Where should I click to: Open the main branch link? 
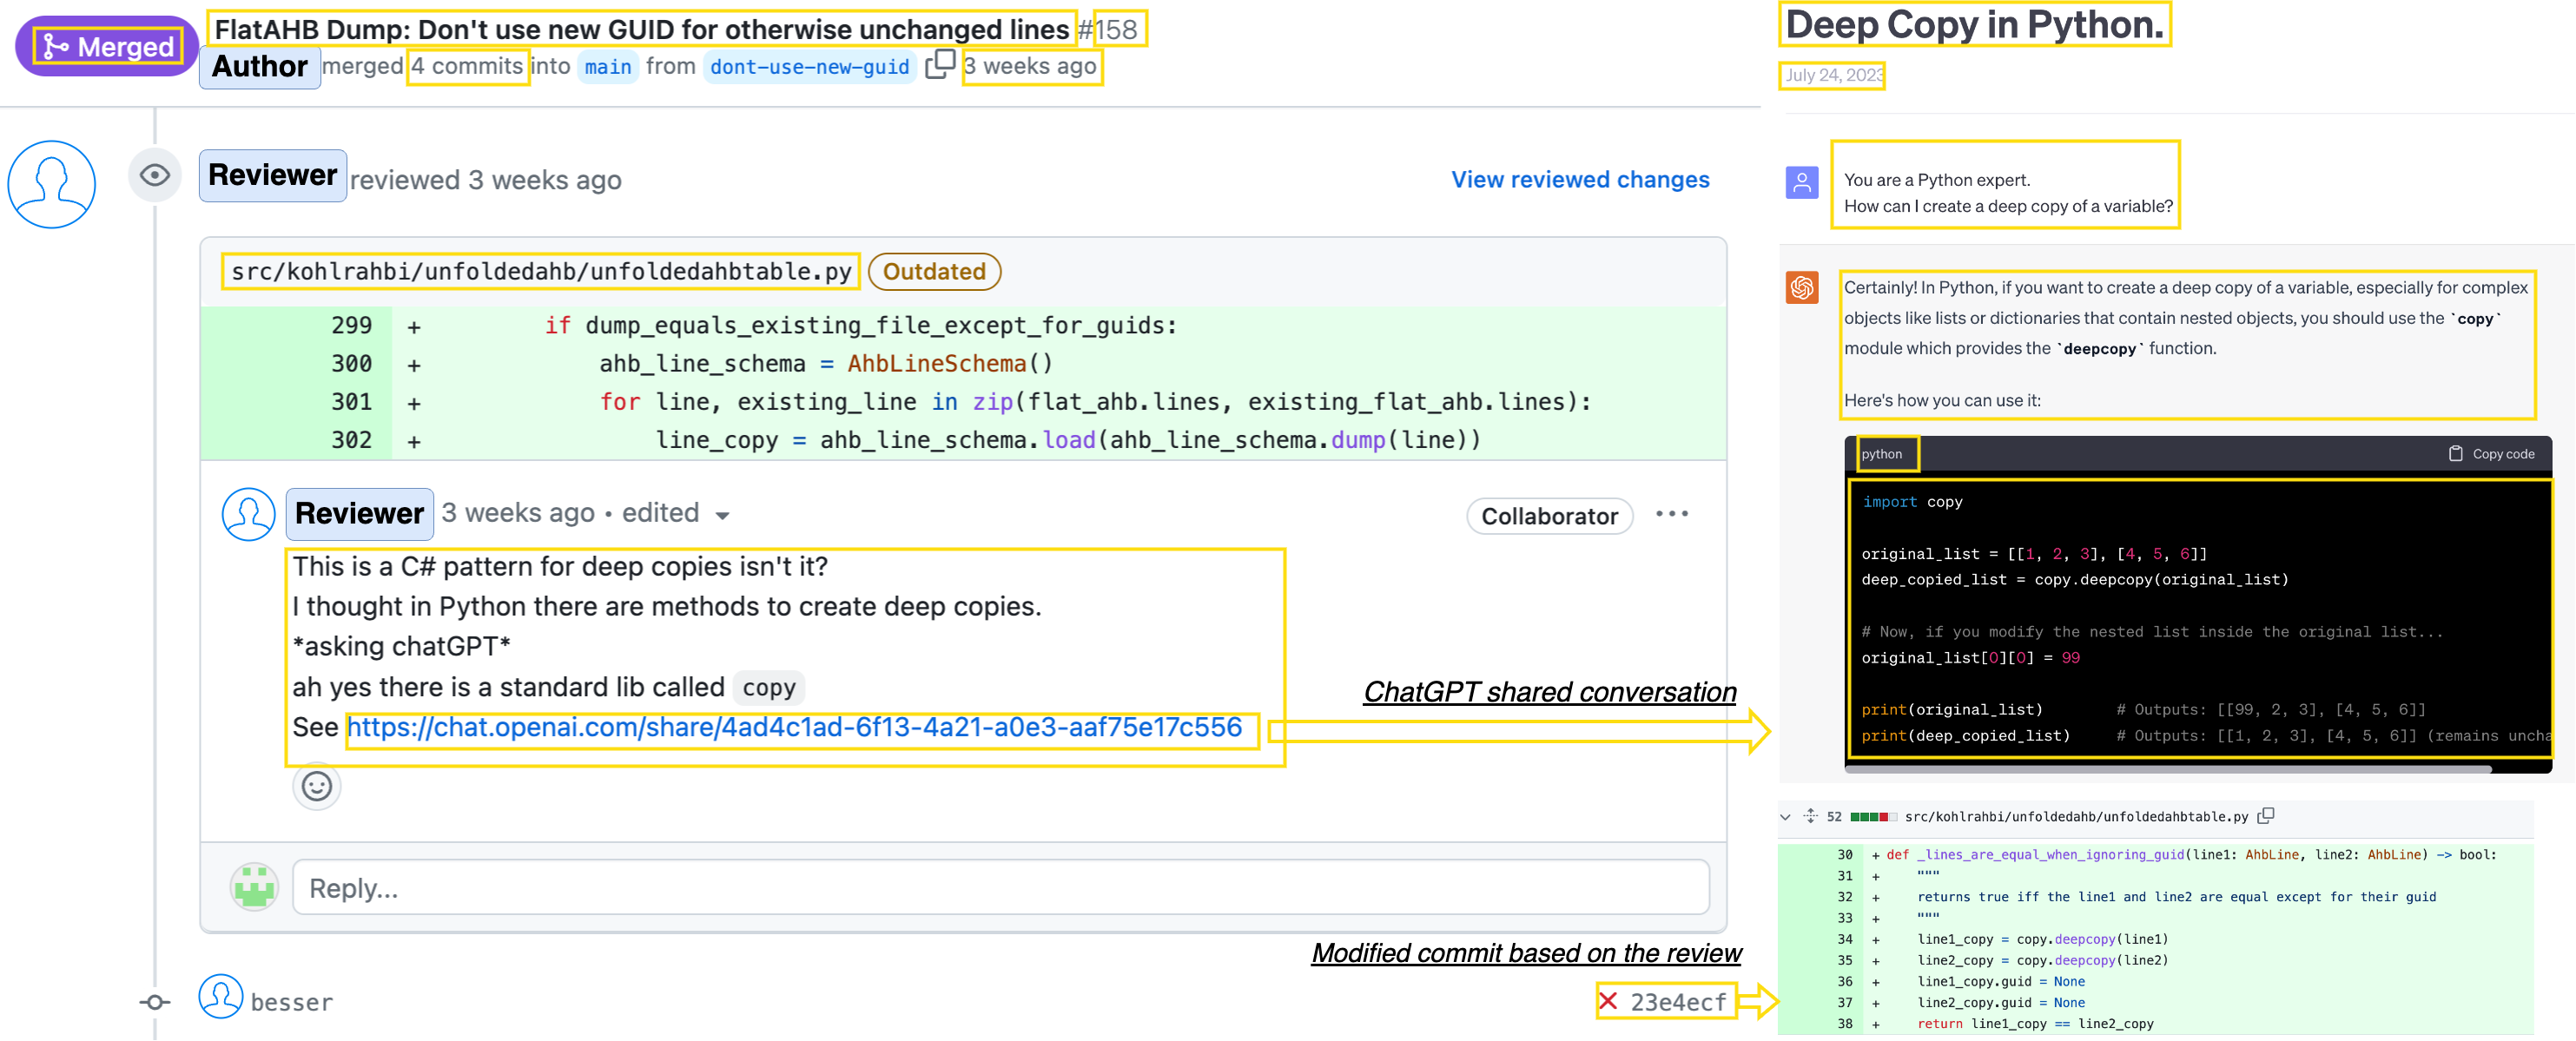[x=607, y=67]
